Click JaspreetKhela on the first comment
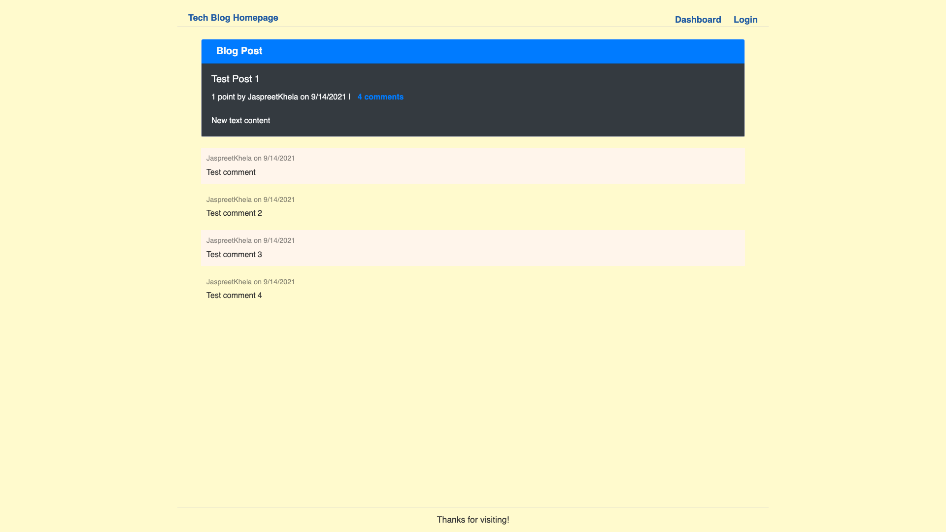The image size is (946, 532). [228, 158]
